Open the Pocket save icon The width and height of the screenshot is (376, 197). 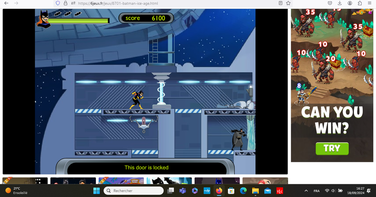click(330, 3)
